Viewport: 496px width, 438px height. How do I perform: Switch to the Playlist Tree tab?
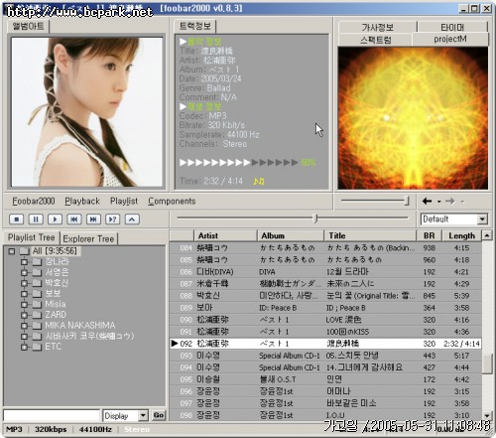32,237
